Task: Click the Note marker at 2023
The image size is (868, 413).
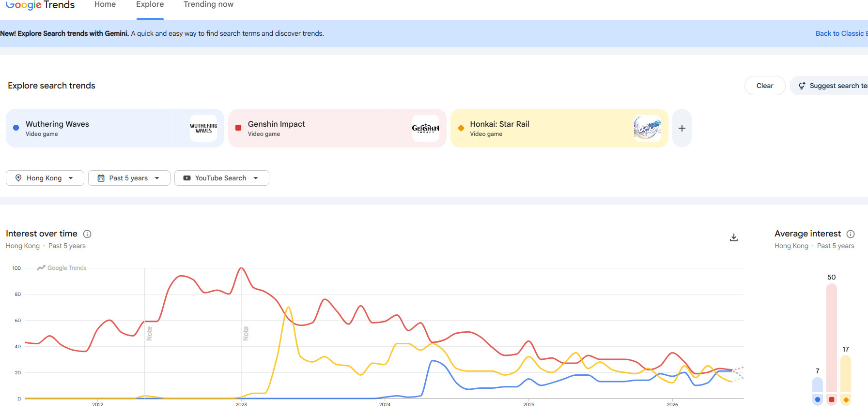Action: point(246,333)
